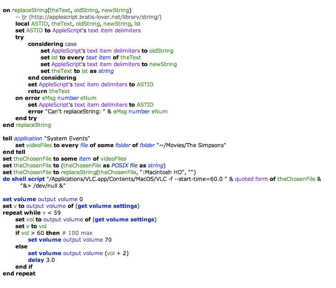Click the string ":Macintosh HD" in replaceString call
Screen dimensions: 336x288
click(163, 172)
